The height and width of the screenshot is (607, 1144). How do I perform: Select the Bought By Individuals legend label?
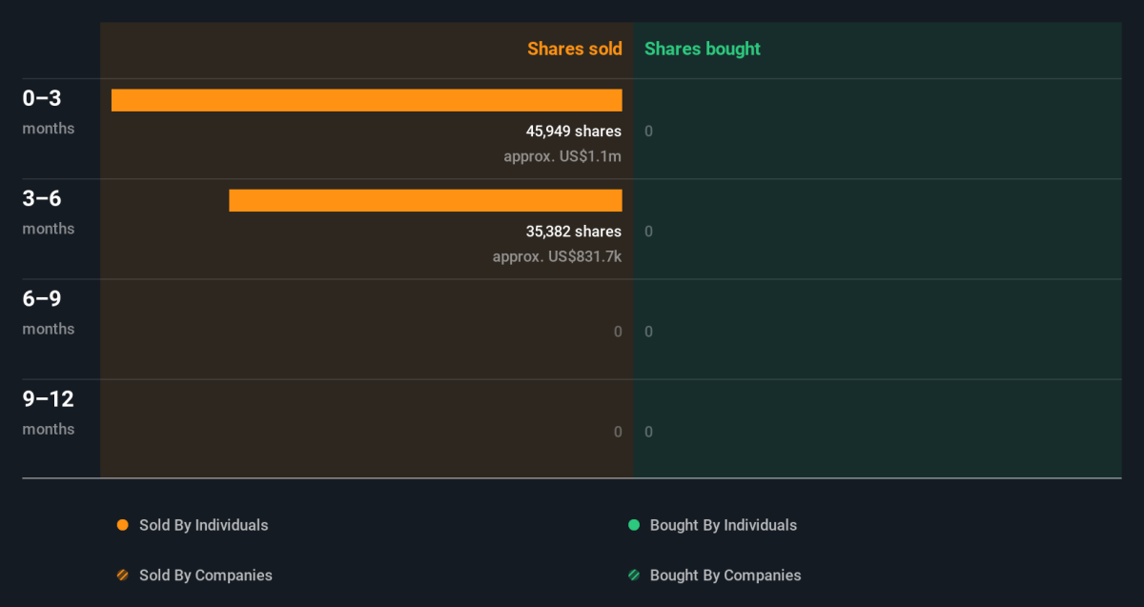click(724, 525)
